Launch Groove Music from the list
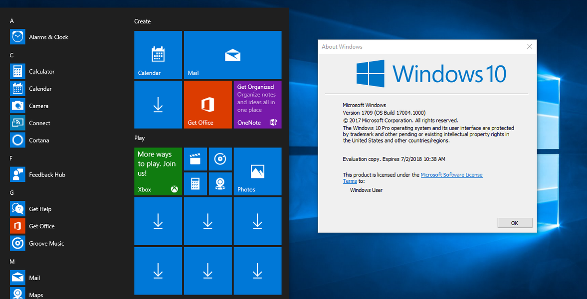Screen dimensions: 587x299 click(37, 244)
